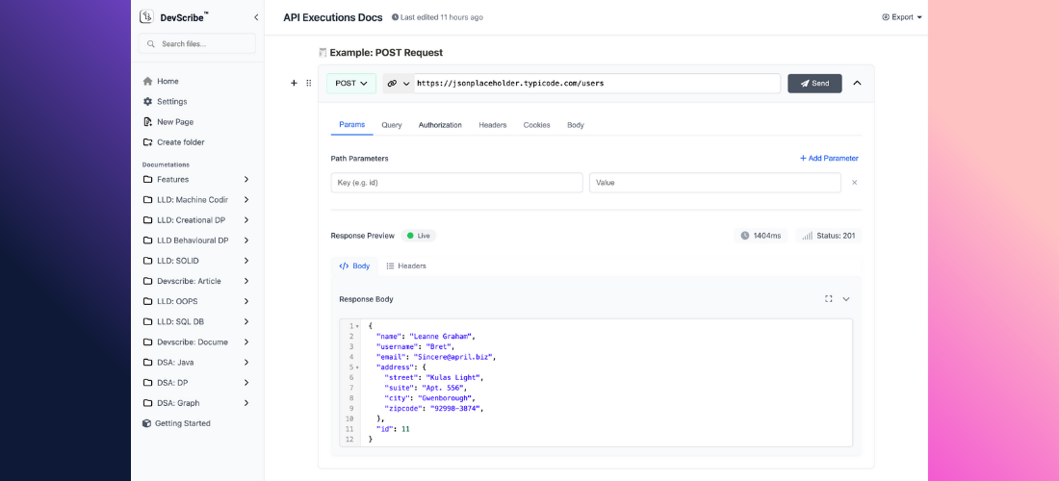Open the dropdown arrow beside the link icon
Viewport: 1059px width, 481px height.
click(406, 84)
